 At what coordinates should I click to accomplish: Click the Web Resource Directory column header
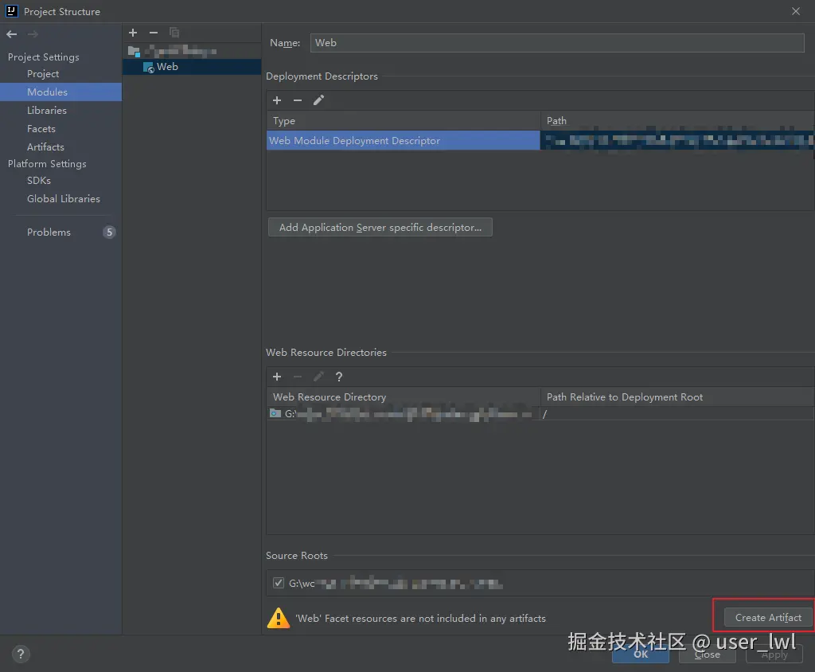click(x=404, y=397)
